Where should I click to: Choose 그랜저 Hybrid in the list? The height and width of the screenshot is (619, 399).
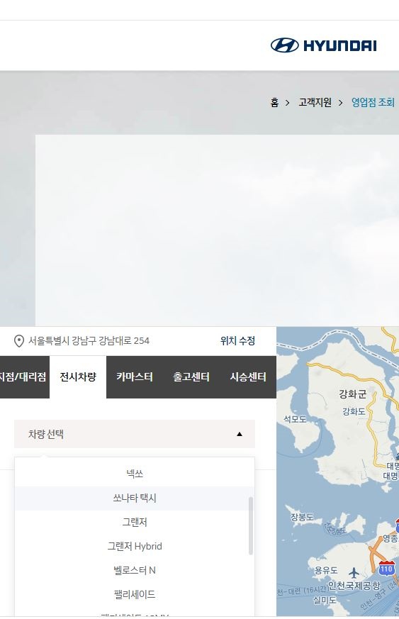tap(135, 547)
